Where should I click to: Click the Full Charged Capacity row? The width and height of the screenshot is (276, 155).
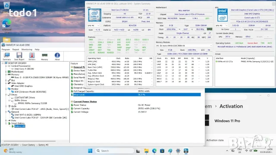pyautogui.click(x=136, y=91)
